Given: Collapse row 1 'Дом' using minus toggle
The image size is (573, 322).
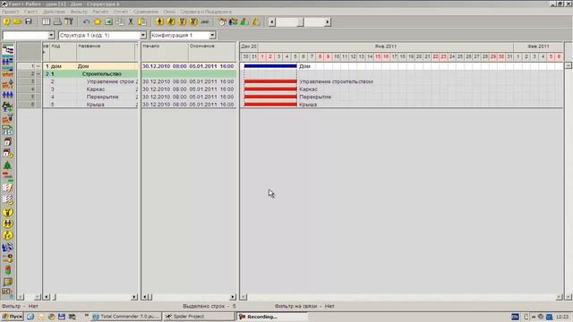Looking at the screenshot, I should [38, 66].
